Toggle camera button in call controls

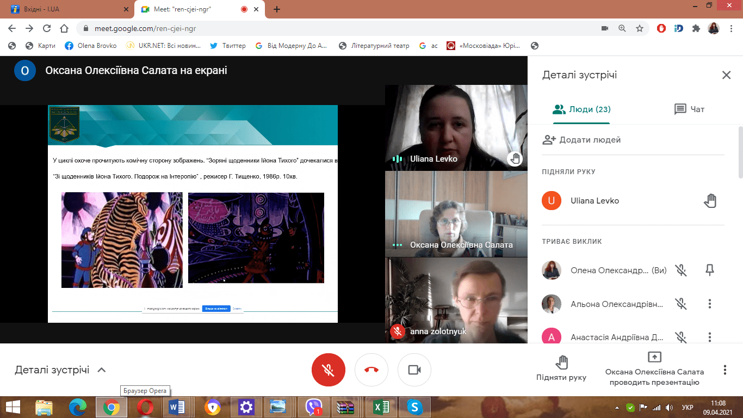(414, 370)
